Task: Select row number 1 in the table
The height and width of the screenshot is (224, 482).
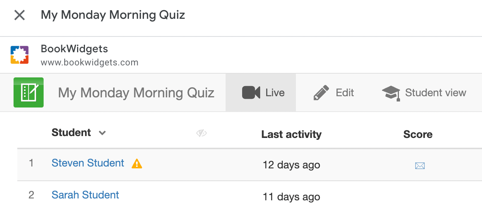Action: click(31, 163)
